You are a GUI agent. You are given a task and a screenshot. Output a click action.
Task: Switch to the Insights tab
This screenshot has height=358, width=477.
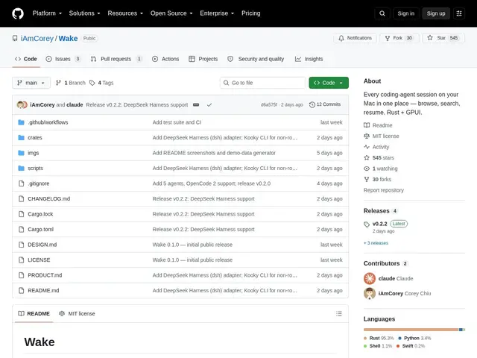309,59
